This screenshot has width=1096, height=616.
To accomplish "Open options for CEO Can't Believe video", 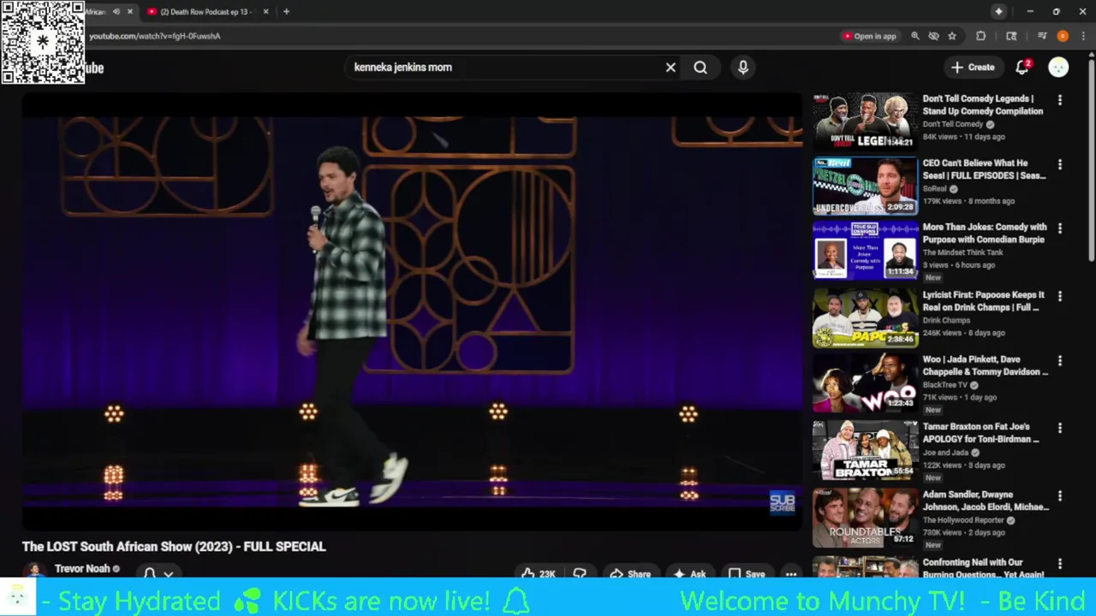I will (1060, 164).
